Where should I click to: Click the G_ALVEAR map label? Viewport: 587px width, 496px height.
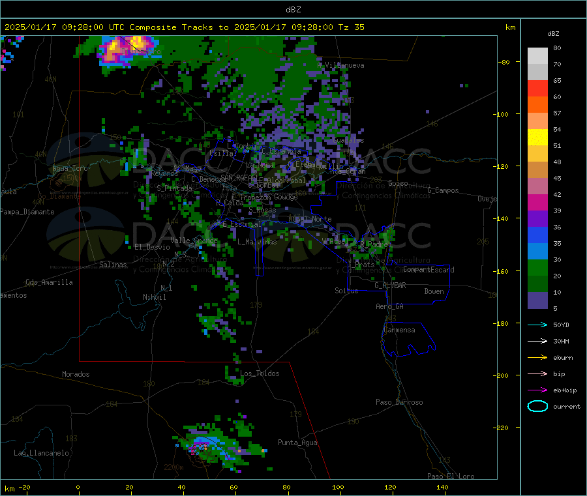[390, 285]
